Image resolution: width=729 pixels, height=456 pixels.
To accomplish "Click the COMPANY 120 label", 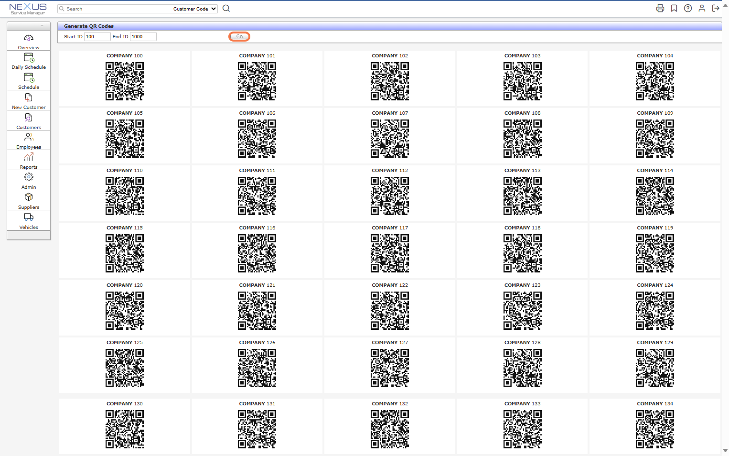I will tap(125, 285).
